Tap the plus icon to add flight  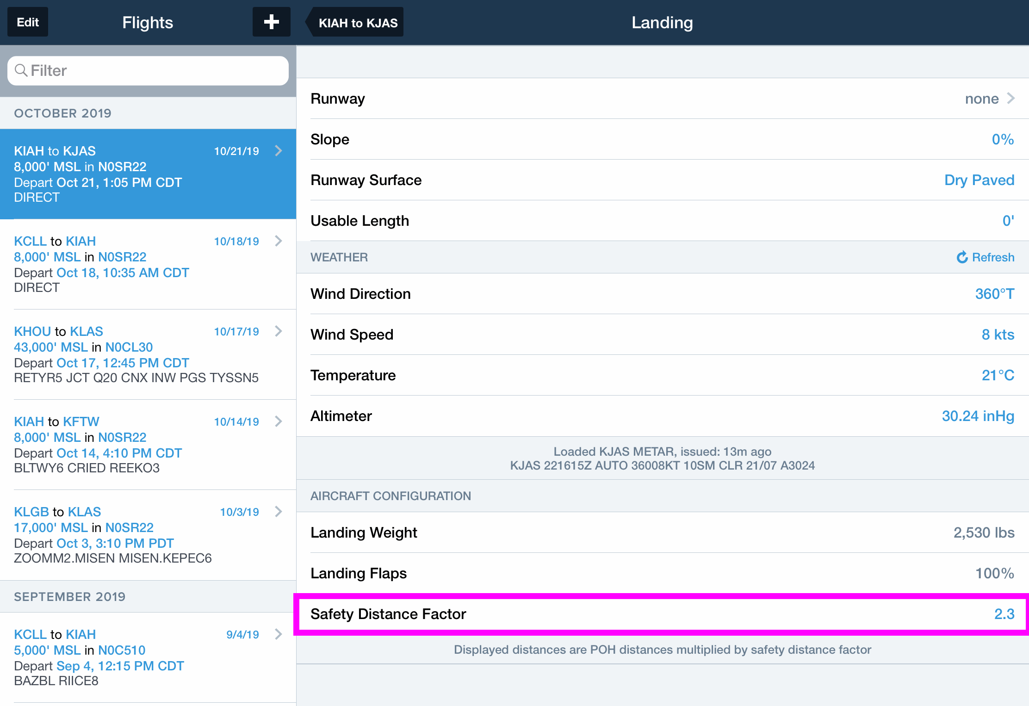click(271, 22)
